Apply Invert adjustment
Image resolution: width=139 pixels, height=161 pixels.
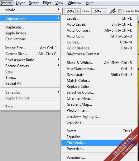coord(99,131)
